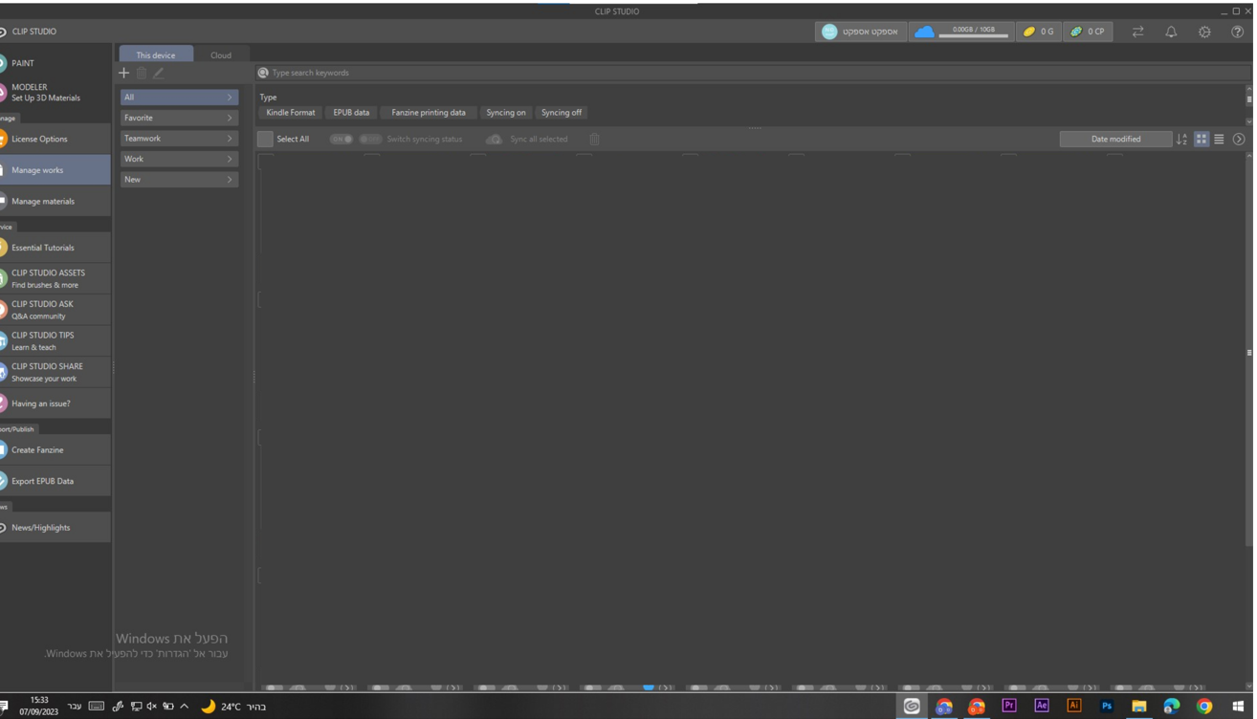Toggle the A-Z sort order icon
Screen dimensions: 1257x719
(x=1181, y=139)
